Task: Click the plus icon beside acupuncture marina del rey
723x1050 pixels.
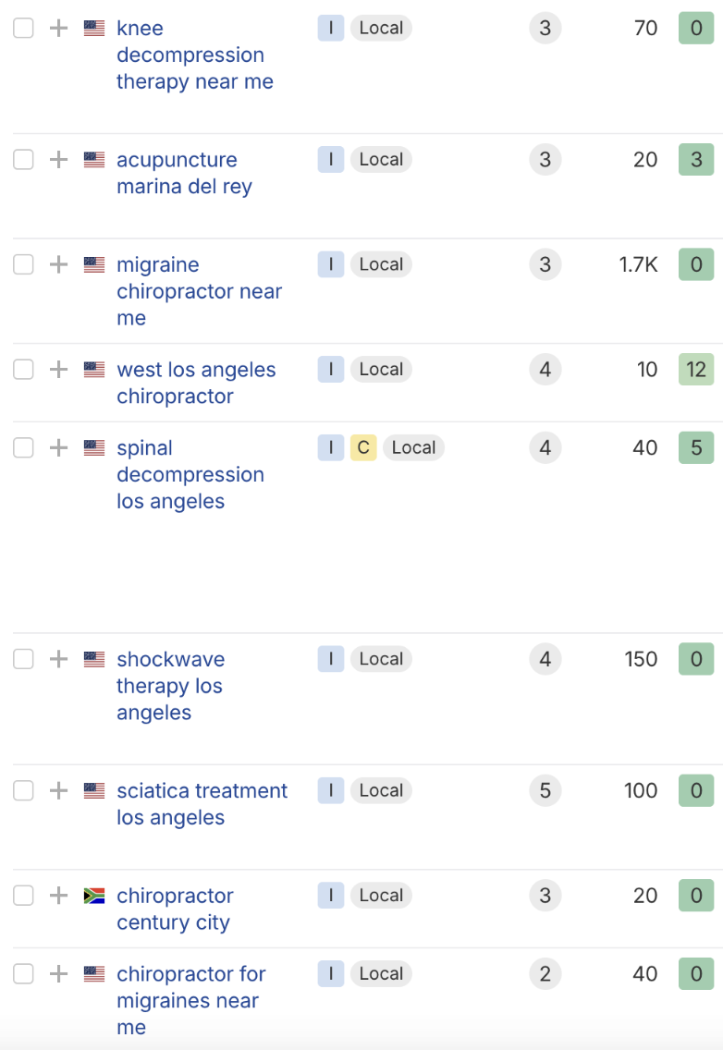Action: point(58,160)
